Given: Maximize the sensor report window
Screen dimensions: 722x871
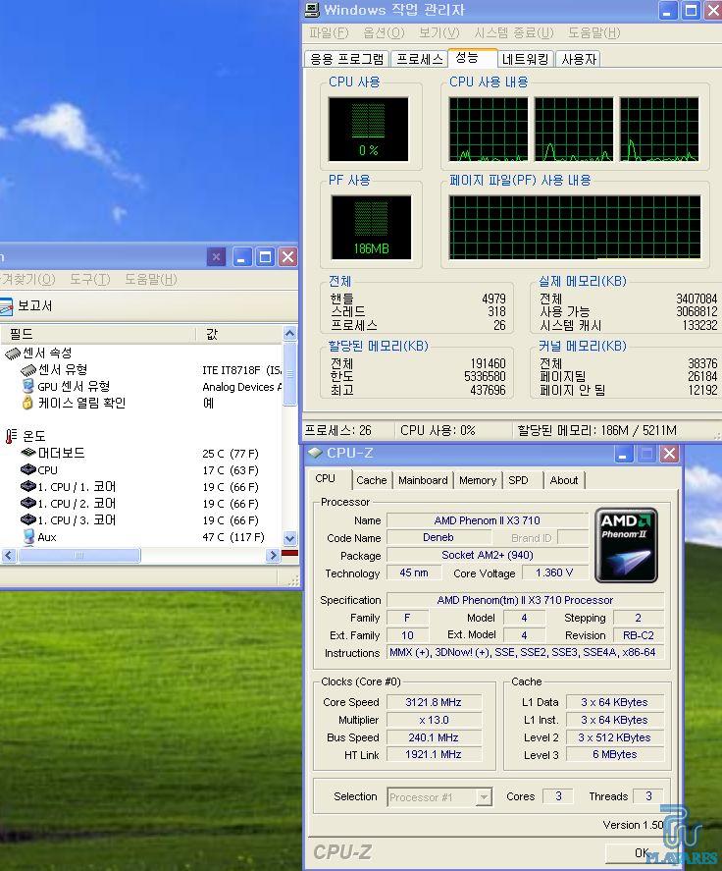Looking at the screenshot, I should (x=265, y=256).
